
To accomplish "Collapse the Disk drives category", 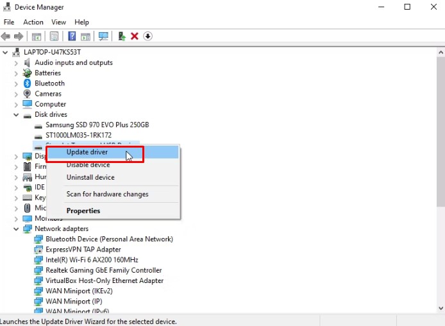I will 16,115.
